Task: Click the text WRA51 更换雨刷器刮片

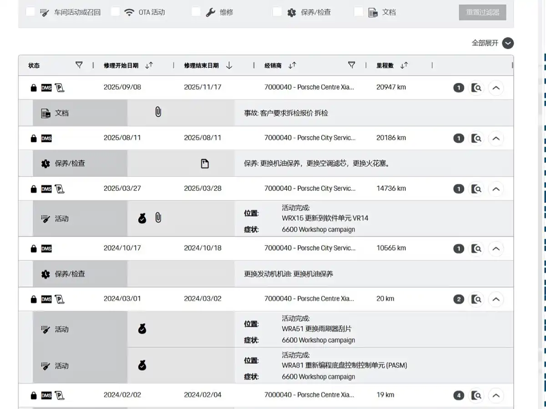Action: (x=317, y=329)
